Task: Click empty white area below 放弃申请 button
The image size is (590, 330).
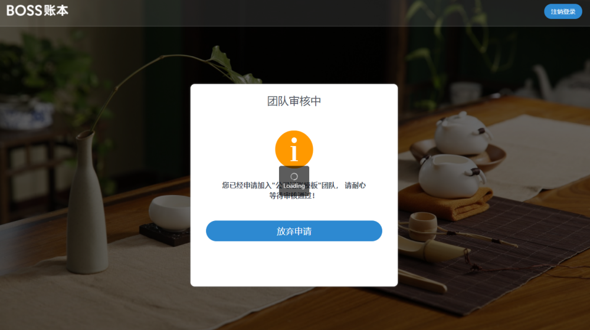Action: pos(294,264)
